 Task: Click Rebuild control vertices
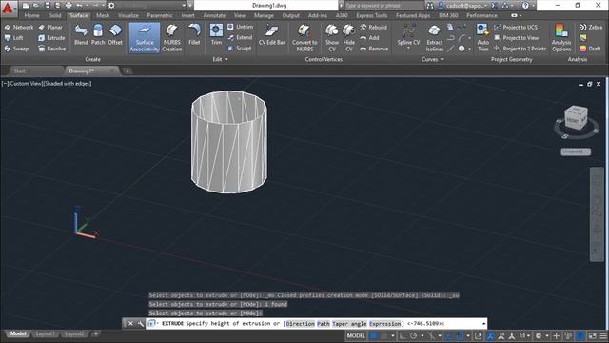[x=374, y=28]
